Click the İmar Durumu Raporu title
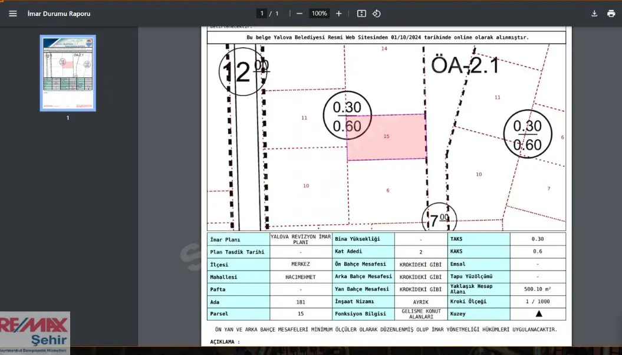Image resolution: width=622 pixels, height=355 pixels. tap(59, 14)
